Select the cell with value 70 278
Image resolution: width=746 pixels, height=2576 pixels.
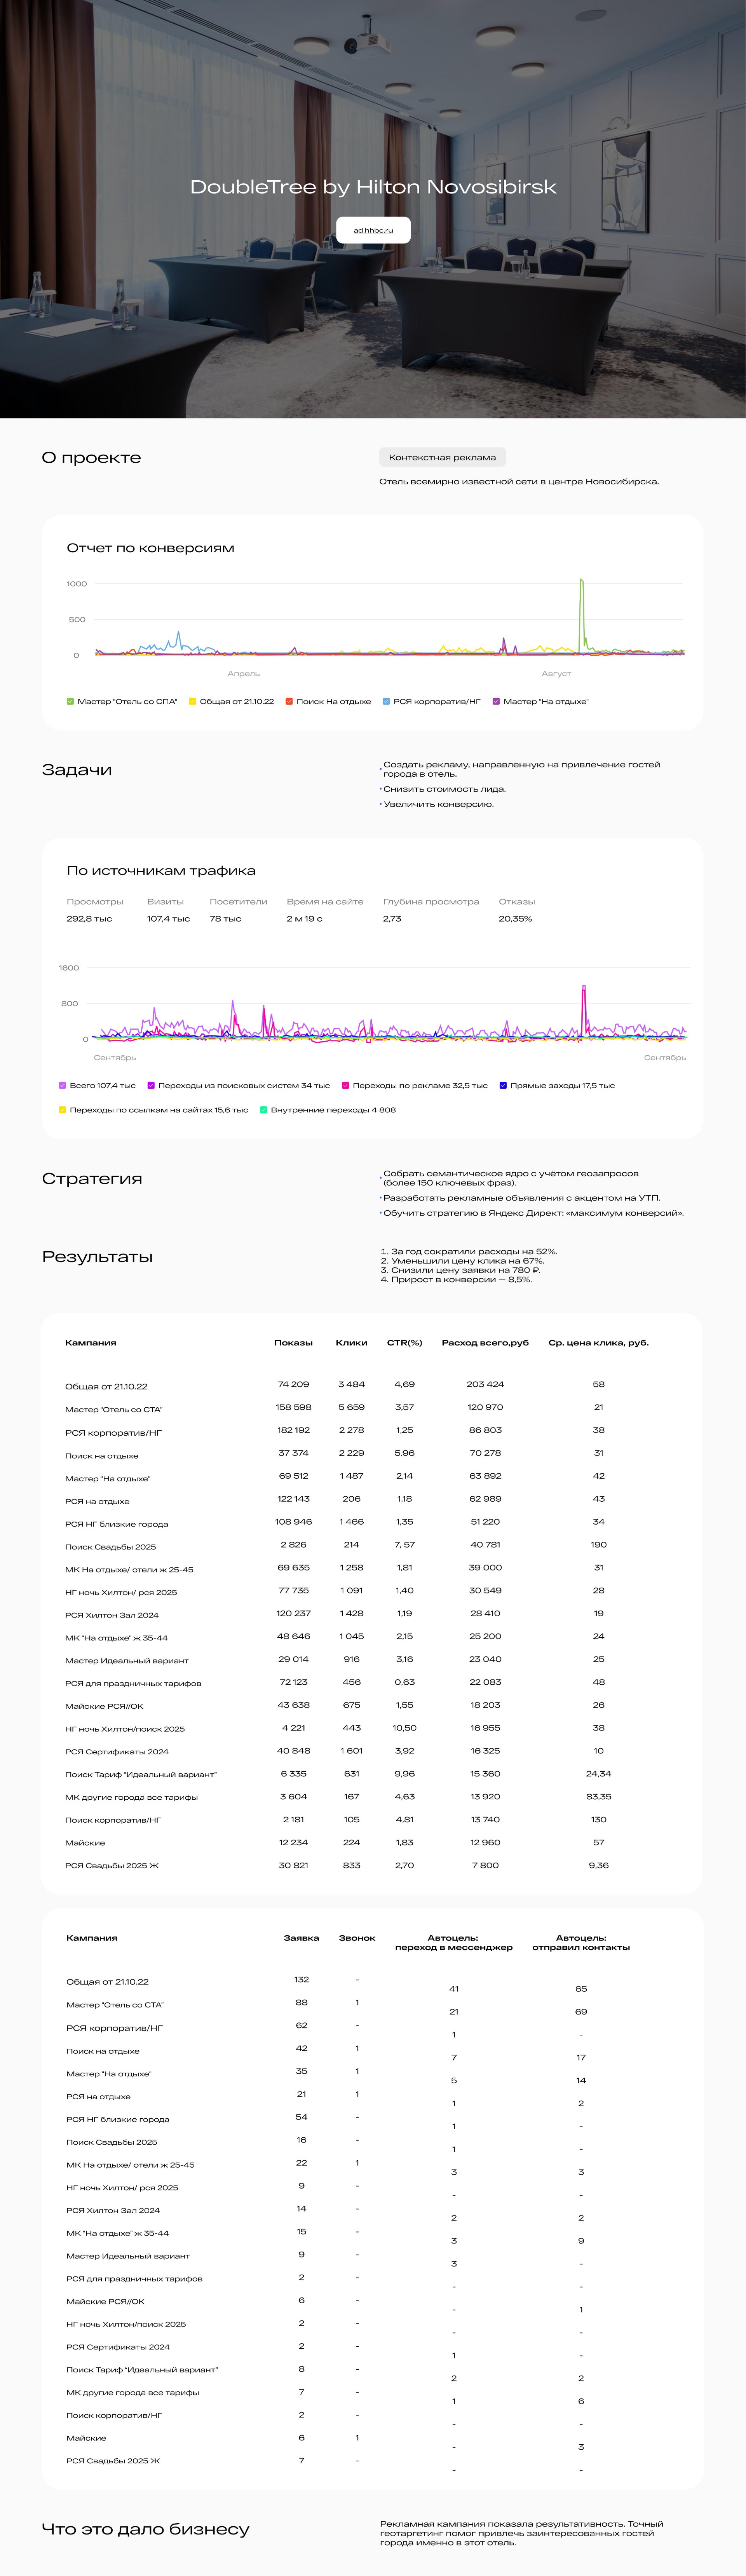(x=485, y=1453)
